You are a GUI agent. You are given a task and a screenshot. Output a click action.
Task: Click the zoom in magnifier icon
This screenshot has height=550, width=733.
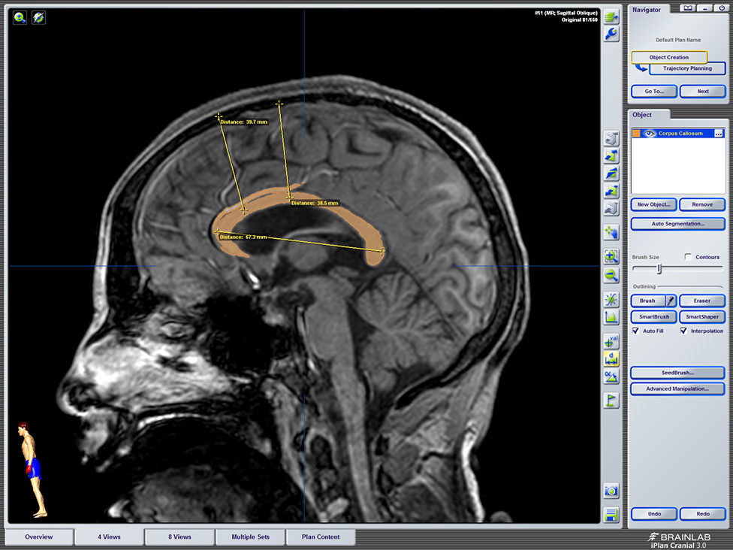611,256
